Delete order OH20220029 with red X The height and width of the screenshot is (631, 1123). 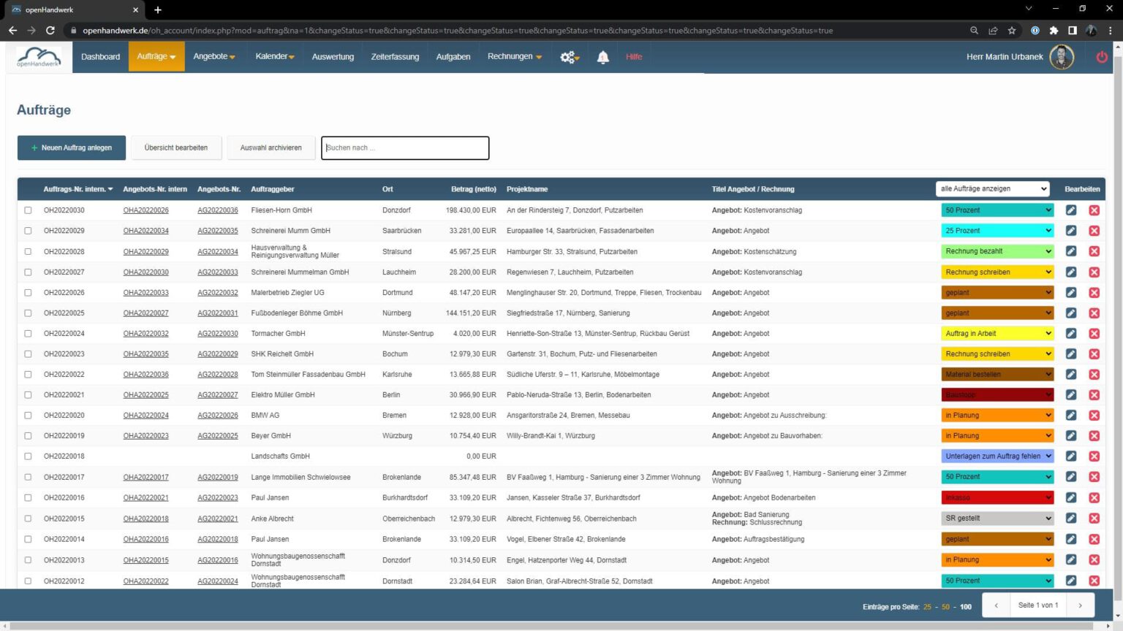click(x=1094, y=231)
